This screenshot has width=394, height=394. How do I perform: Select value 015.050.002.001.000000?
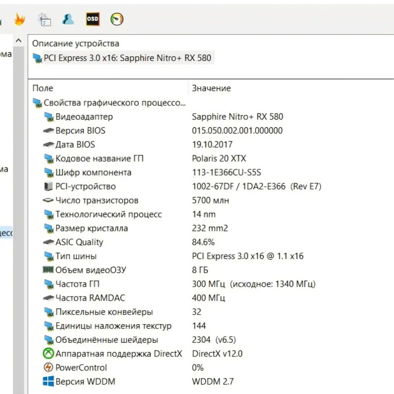[x=237, y=131]
